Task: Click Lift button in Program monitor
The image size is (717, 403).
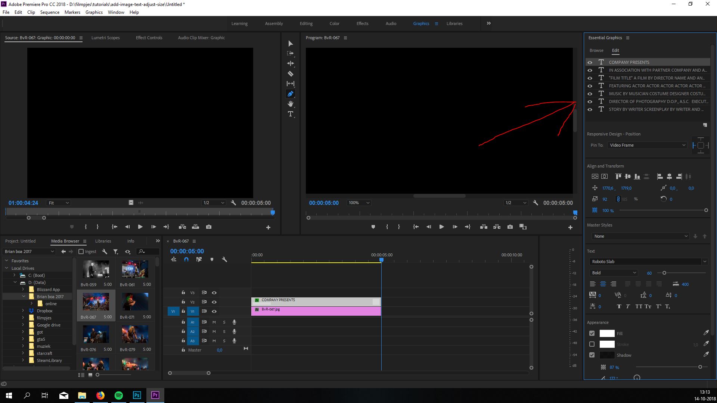Action: (x=484, y=227)
